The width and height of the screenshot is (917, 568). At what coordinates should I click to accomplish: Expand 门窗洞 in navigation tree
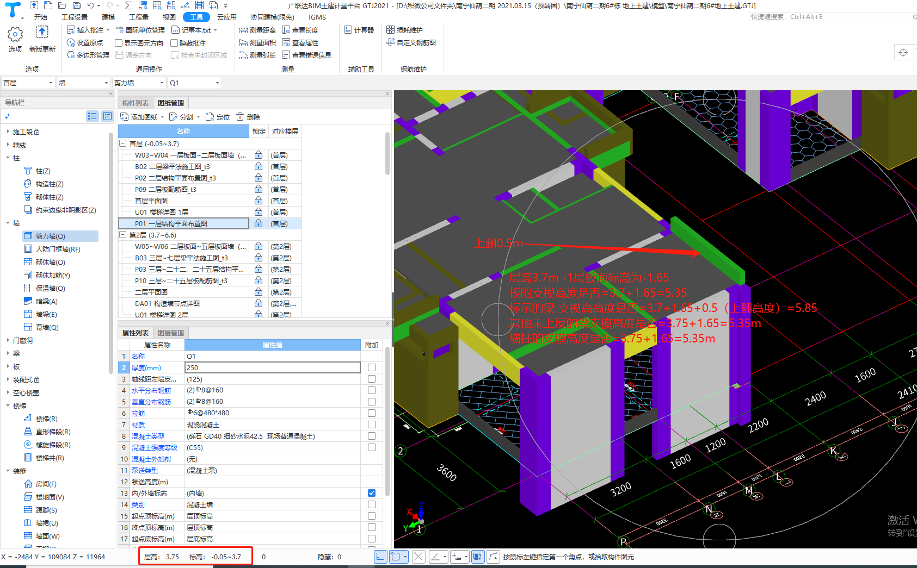[x=8, y=340]
